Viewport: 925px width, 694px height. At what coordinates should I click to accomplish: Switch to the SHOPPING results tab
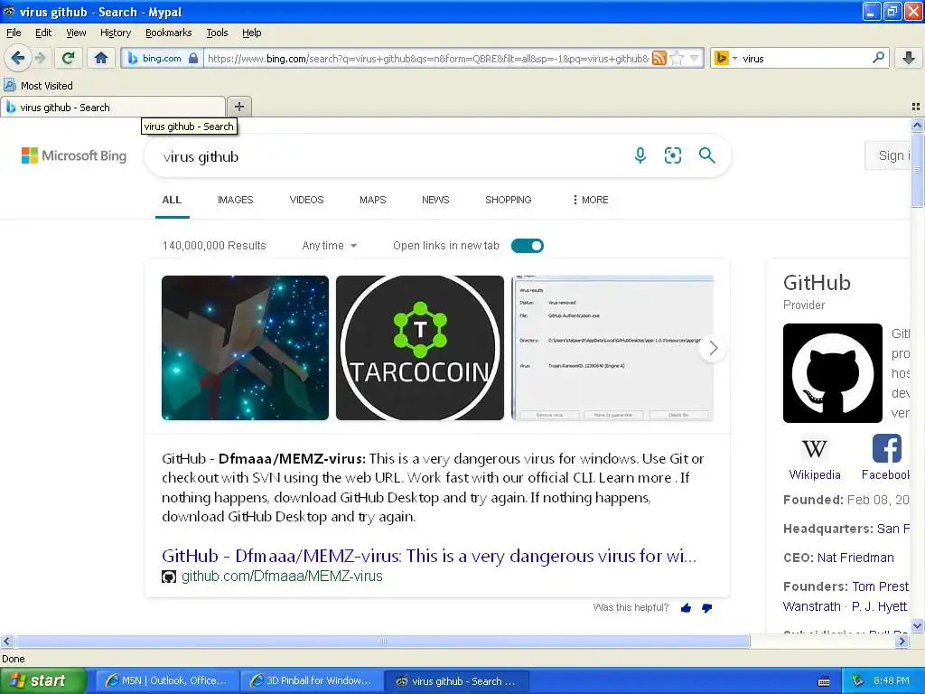(509, 200)
